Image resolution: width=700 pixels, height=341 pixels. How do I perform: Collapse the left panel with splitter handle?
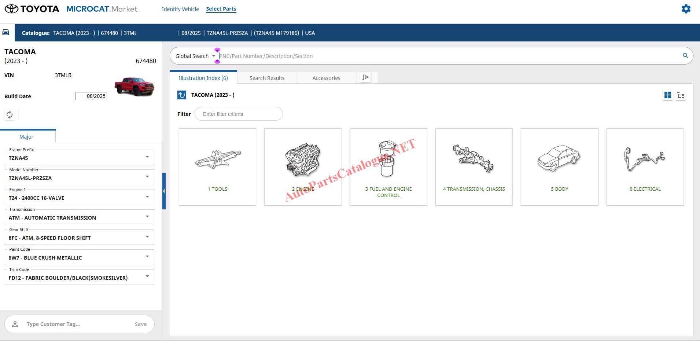(164, 191)
